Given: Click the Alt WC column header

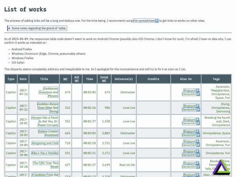Looking at the screenshot, I should [77, 79].
